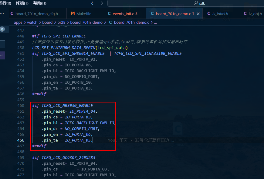Switch to the Makefile tab
Screen dimensions: 264x179
85,14
